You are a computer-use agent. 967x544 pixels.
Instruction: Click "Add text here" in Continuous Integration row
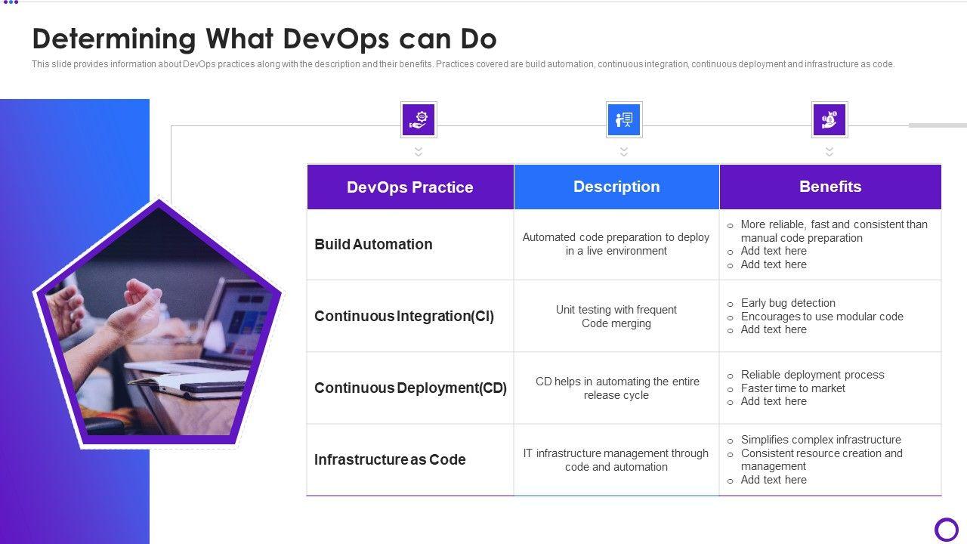(774, 329)
